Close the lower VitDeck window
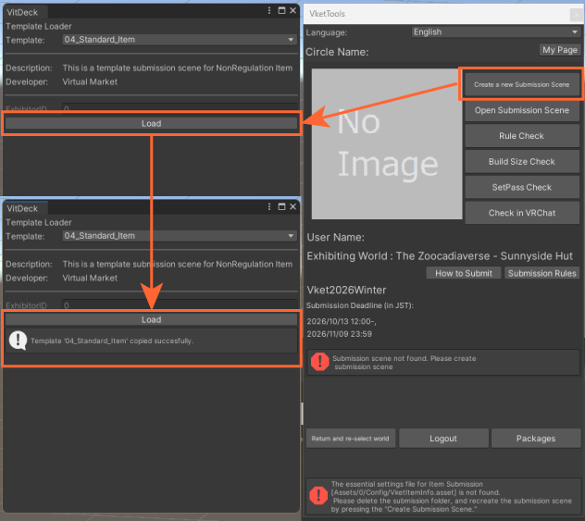The width and height of the screenshot is (585, 521). tap(292, 207)
